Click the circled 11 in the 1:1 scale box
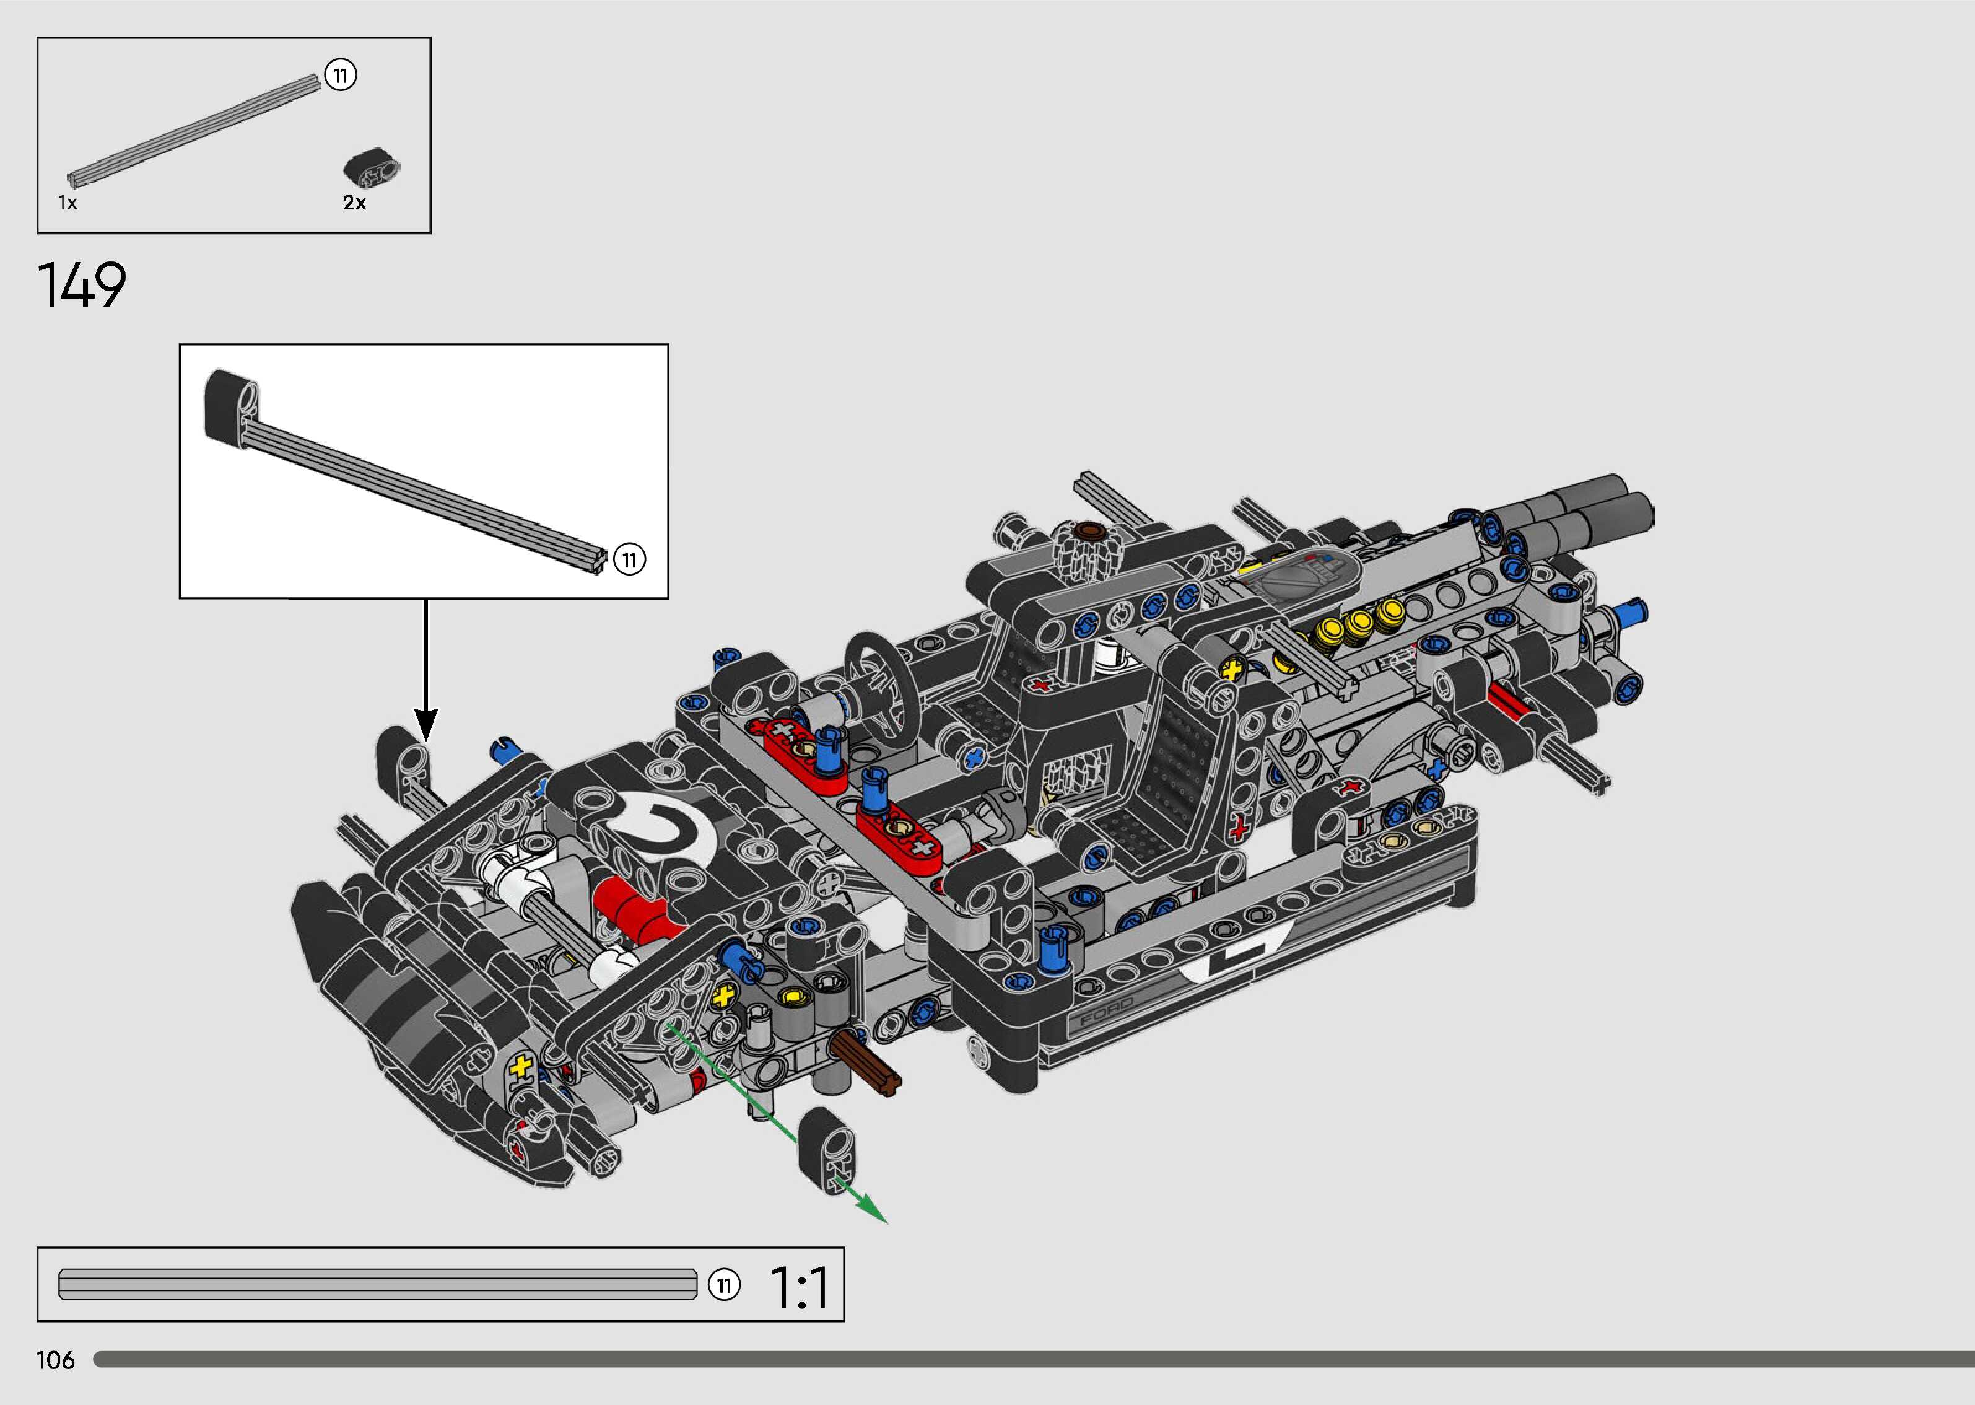 [x=724, y=1285]
